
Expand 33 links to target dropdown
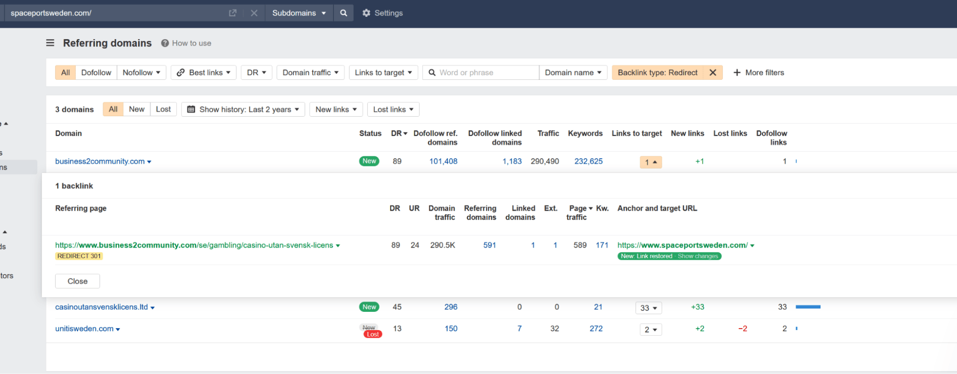[x=649, y=308]
